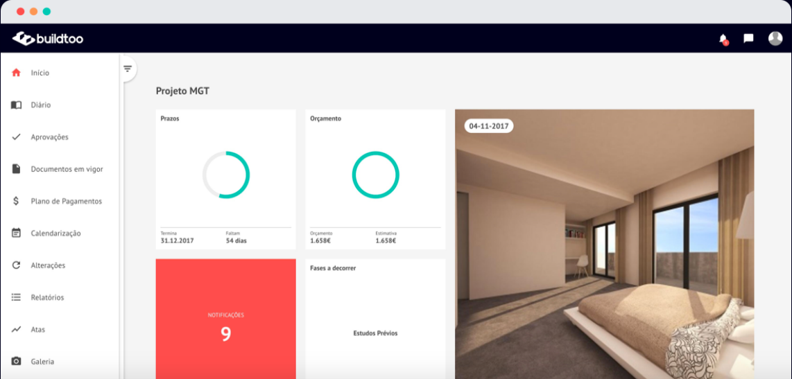The image size is (792, 379).
Task: Open the chat messages icon
Action: coord(748,39)
